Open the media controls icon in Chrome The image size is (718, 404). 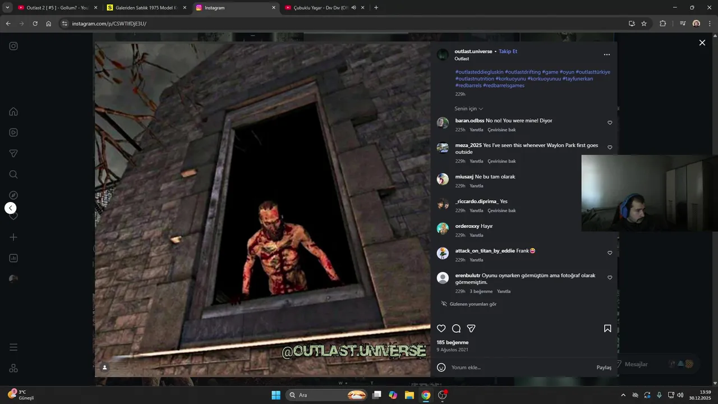[x=682, y=24]
